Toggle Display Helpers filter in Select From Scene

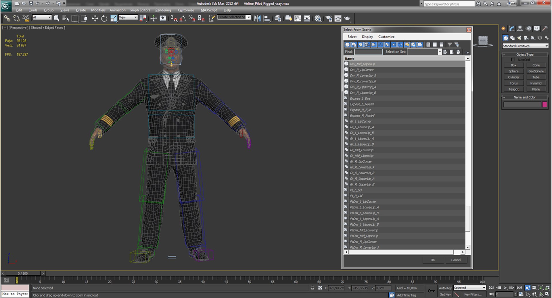374,44
